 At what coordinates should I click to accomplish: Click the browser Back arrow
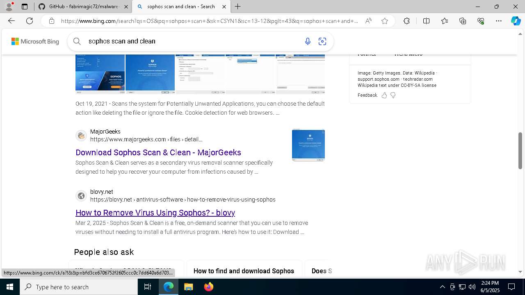[11, 21]
